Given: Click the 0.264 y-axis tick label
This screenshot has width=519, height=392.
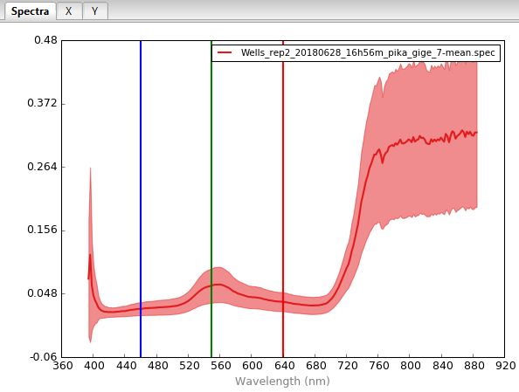Looking at the screenshot, I should (x=42, y=167).
